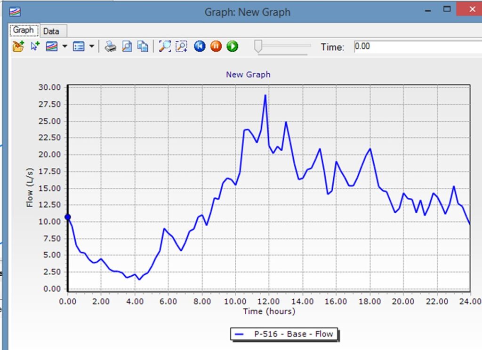Open the graph series options icon

click(51, 47)
